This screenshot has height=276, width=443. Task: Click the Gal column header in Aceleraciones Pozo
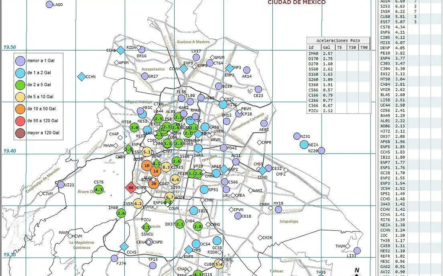pos(327,48)
